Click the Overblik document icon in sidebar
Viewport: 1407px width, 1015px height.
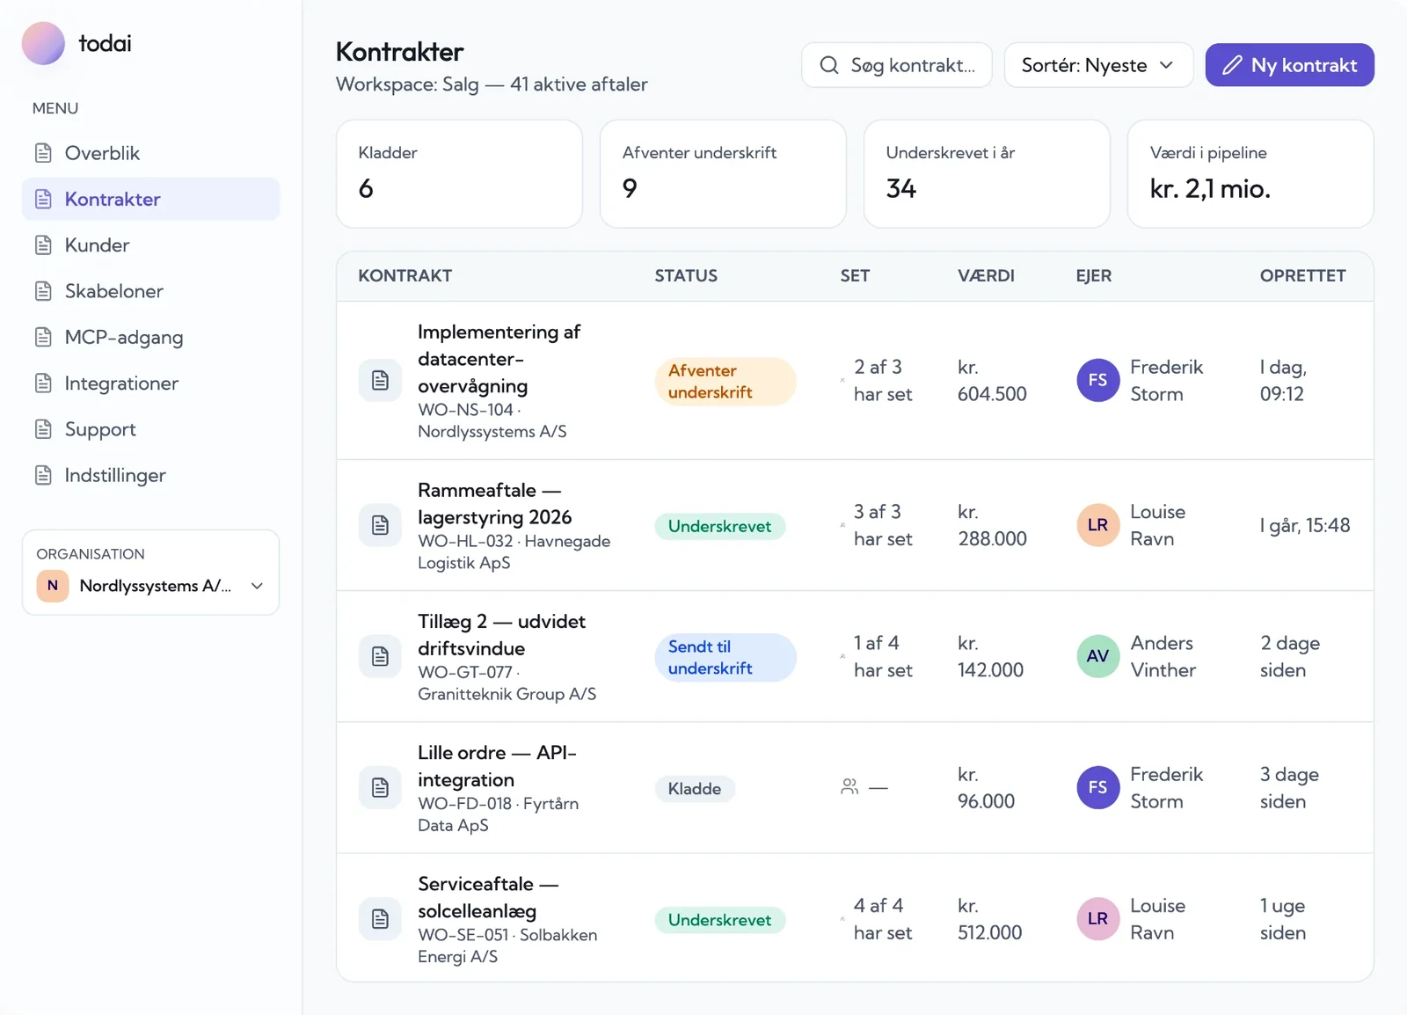[43, 153]
